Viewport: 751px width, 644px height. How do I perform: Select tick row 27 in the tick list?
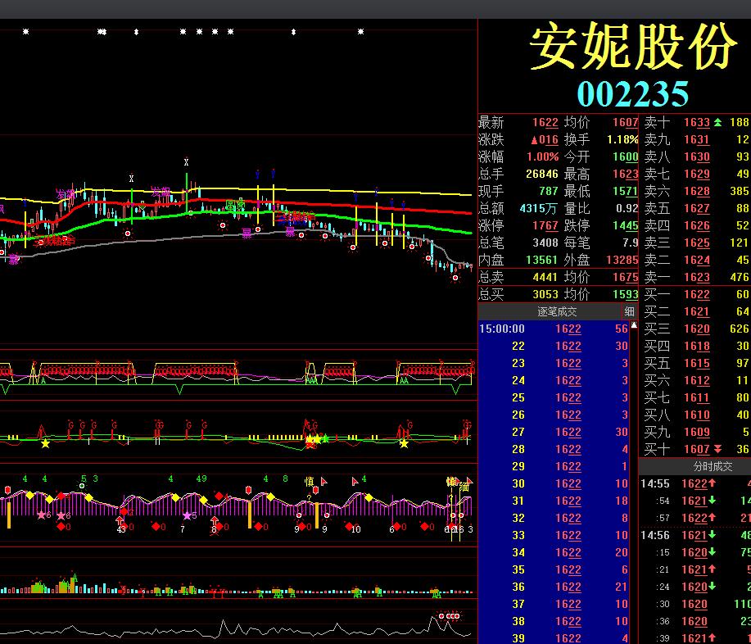554,433
